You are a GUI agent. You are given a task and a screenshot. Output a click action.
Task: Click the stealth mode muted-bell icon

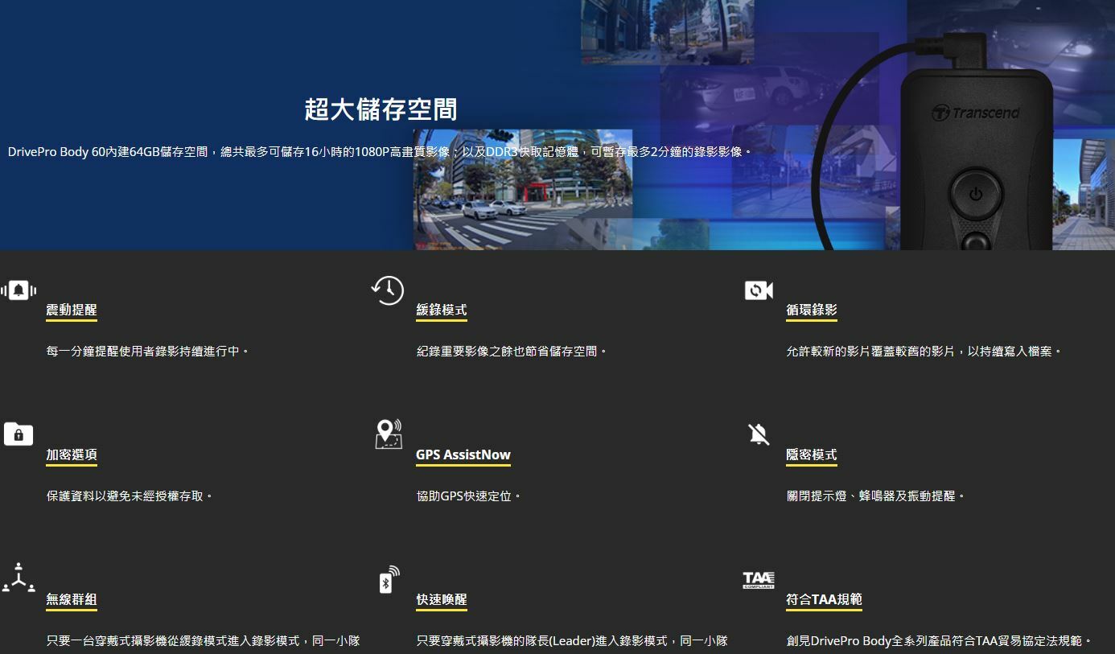pyautogui.click(x=759, y=434)
